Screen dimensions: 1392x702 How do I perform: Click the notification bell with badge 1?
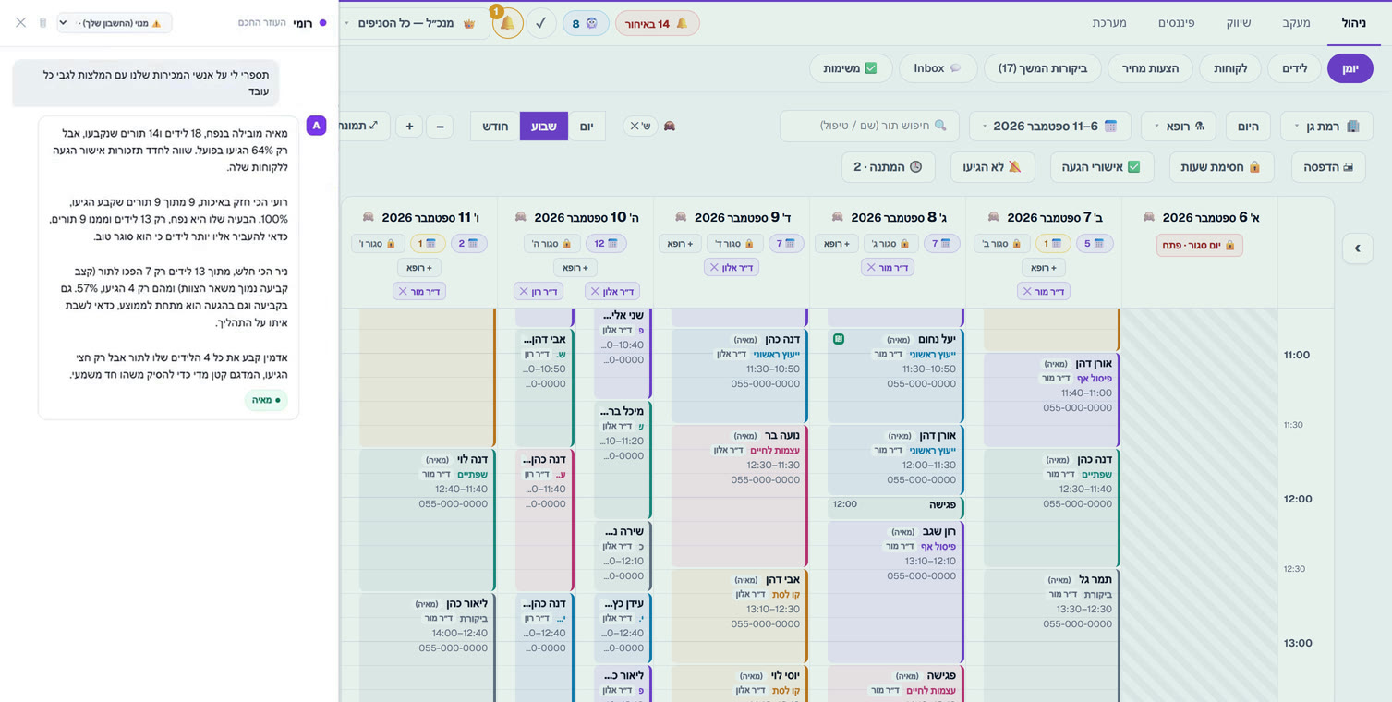click(508, 23)
